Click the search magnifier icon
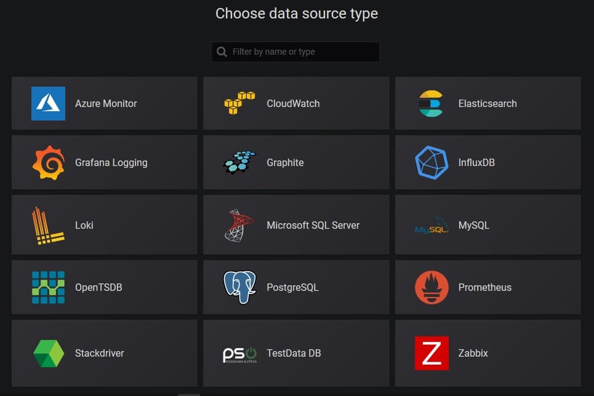594x396 pixels. point(222,52)
